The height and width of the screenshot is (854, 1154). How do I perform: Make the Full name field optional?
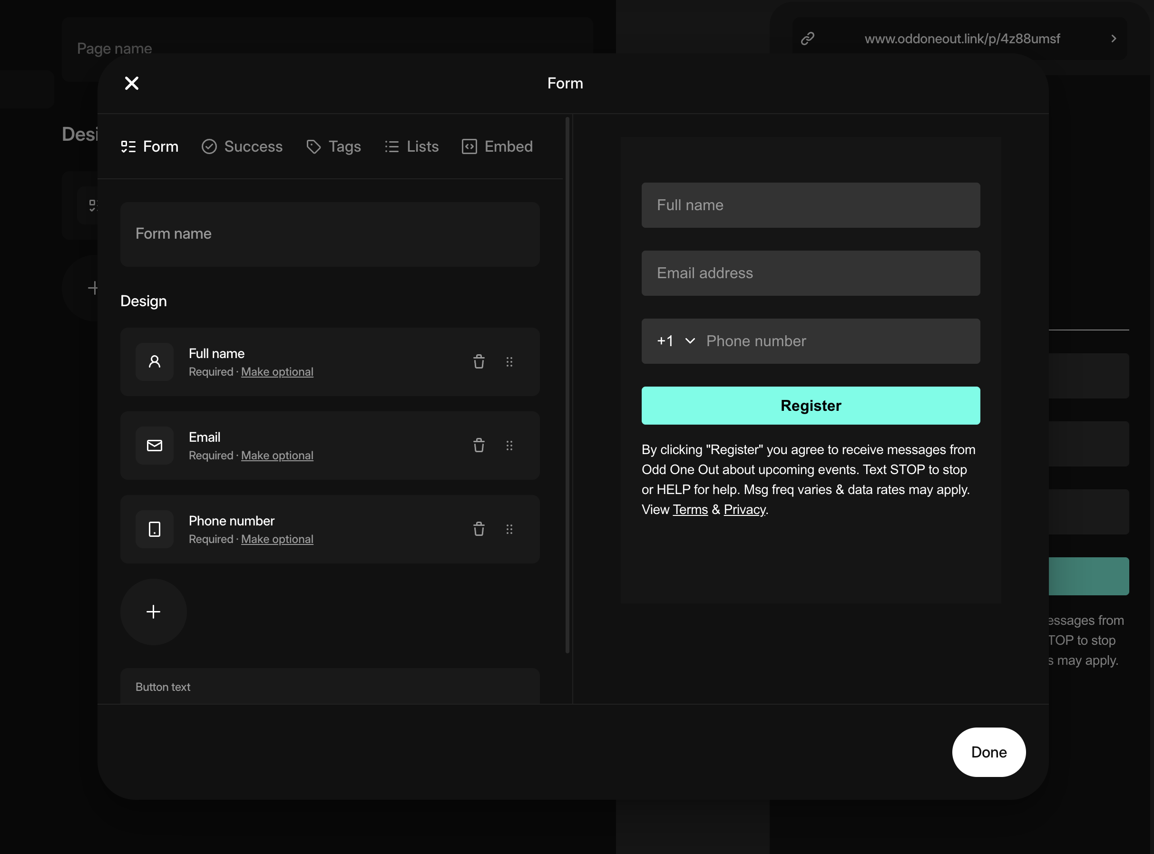(277, 372)
